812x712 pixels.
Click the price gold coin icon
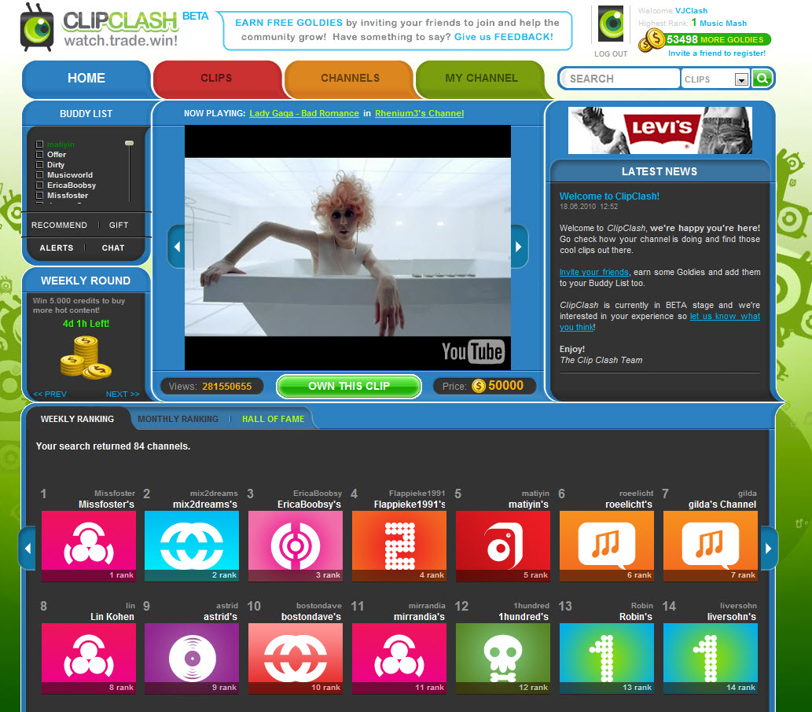click(479, 386)
